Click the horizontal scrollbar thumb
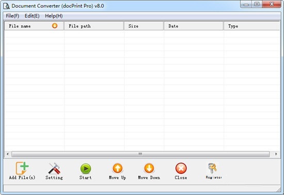The height and width of the screenshot is (195, 284). [x=140, y=154]
